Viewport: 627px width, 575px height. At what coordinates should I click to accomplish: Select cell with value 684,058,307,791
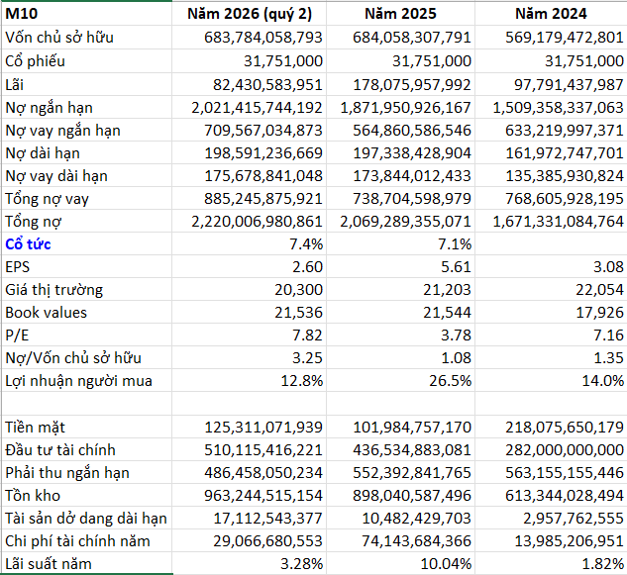(x=401, y=38)
